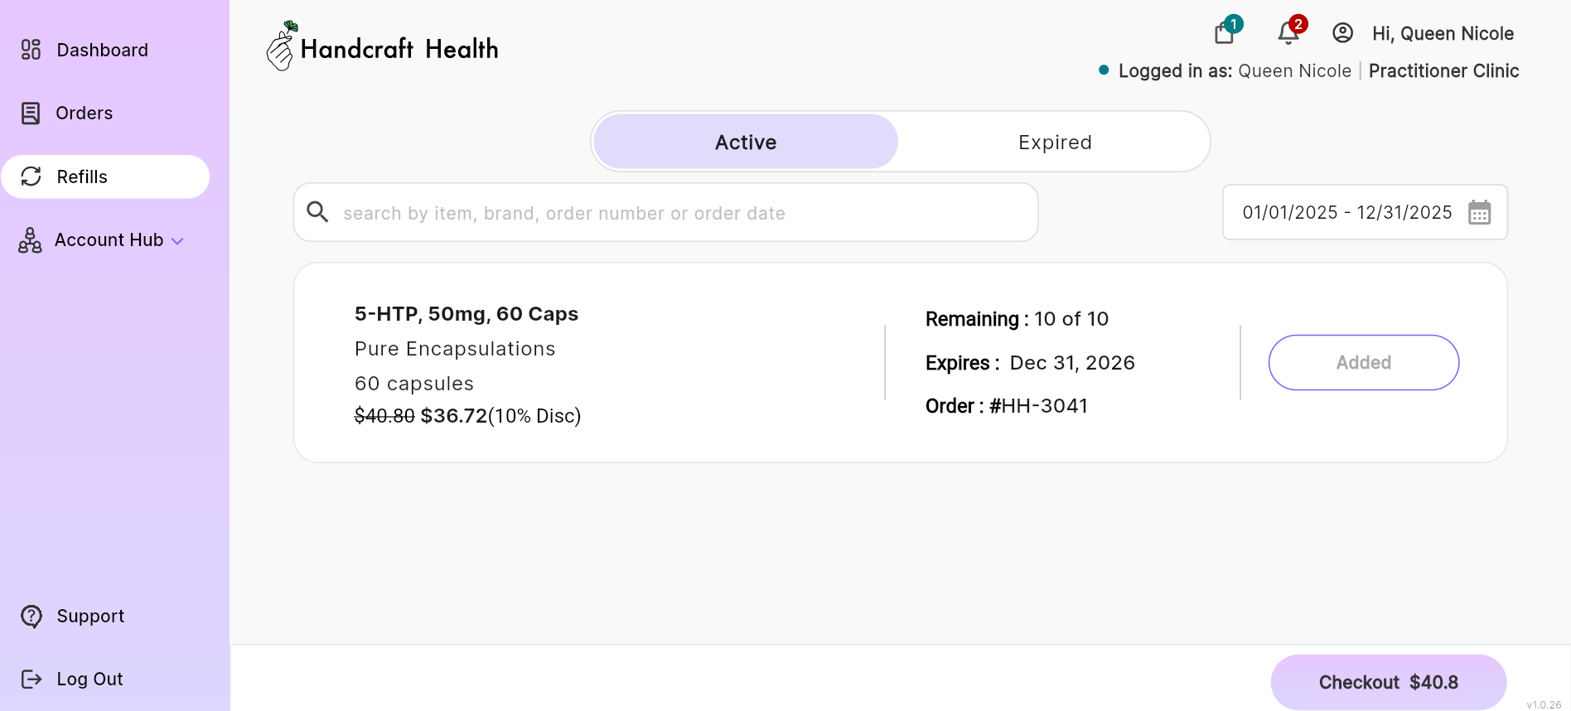
Task: Click the search magnifier icon
Action: click(x=317, y=212)
